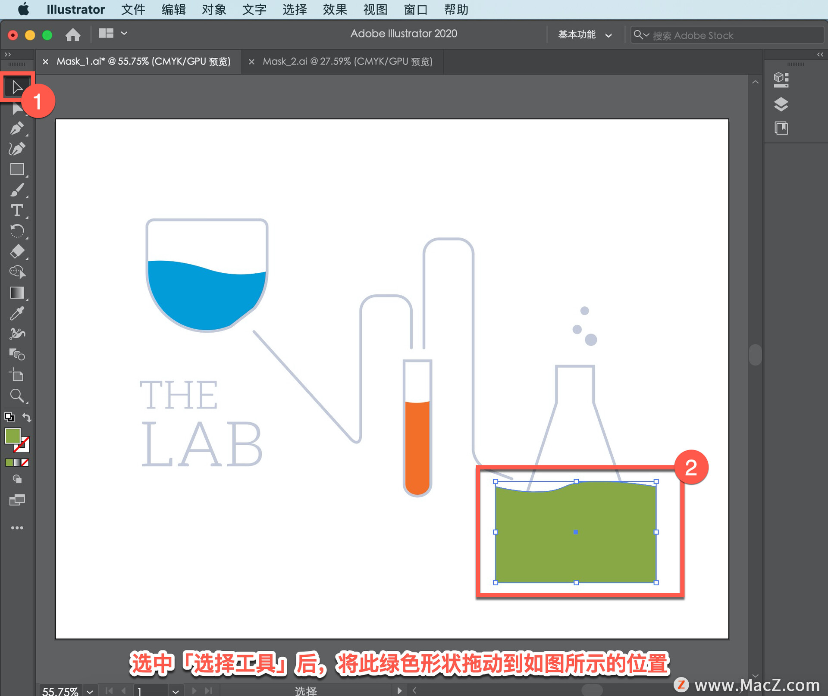The height and width of the screenshot is (696, 828).
Task: Click the vertical scrollbar thumb
Action: click(755, 355)
